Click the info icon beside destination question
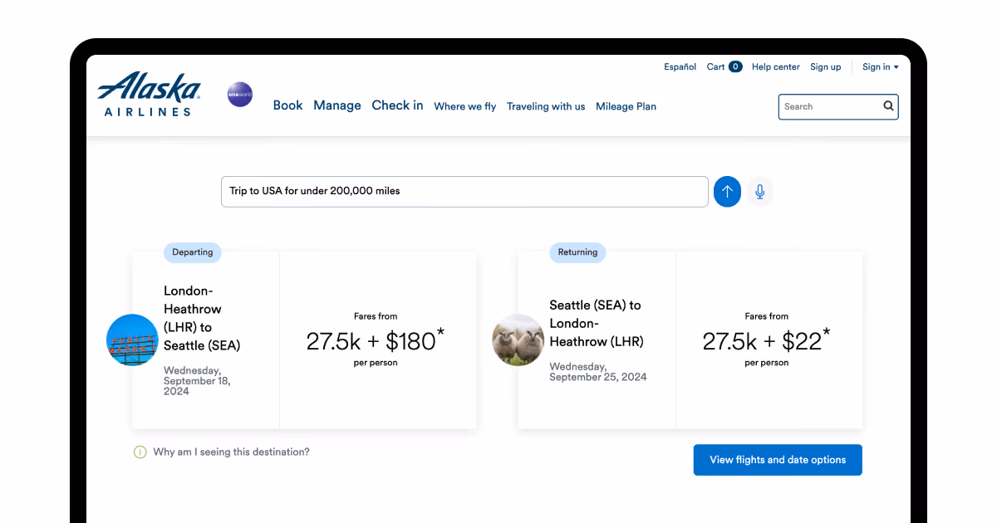This screenshot has height=523, width=997. [140, 452]
